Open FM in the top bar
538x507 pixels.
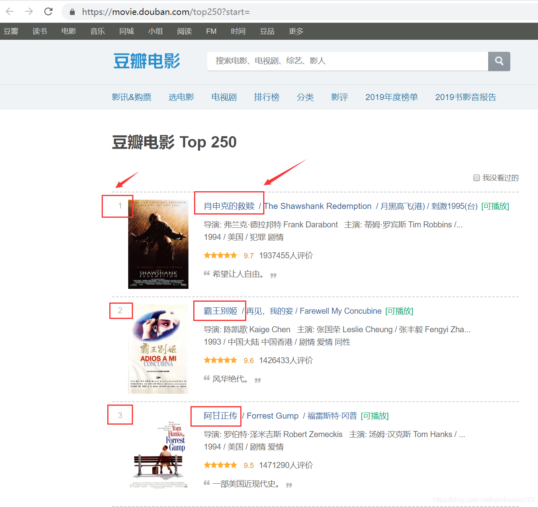[x=211, y=31]
